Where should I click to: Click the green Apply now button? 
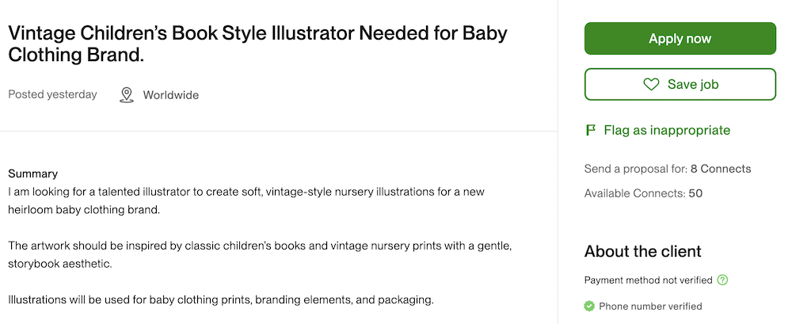[x=680, y=39]
